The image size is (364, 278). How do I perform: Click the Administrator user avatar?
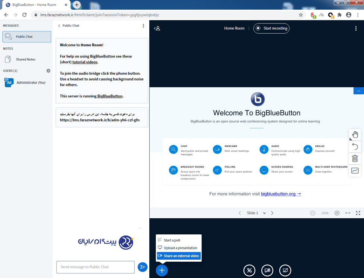9,82
